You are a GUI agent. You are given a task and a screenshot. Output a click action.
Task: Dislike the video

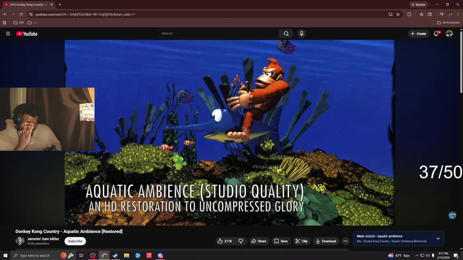[x=241, y=241]
